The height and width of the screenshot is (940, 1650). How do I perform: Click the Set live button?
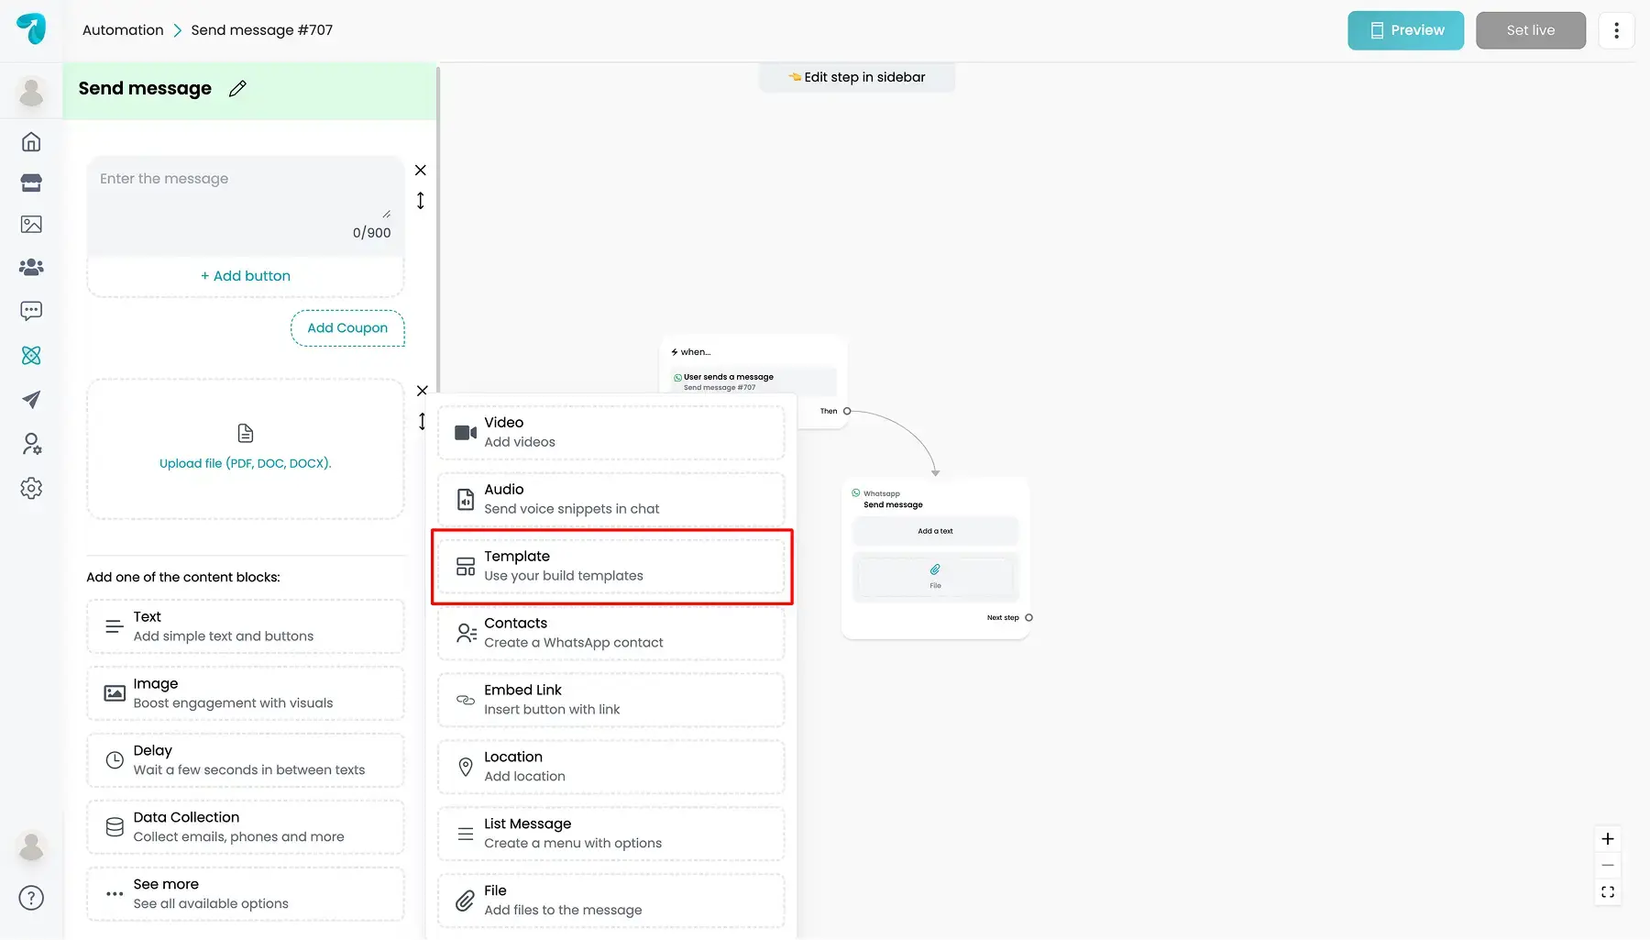[x=1531, y=30]
